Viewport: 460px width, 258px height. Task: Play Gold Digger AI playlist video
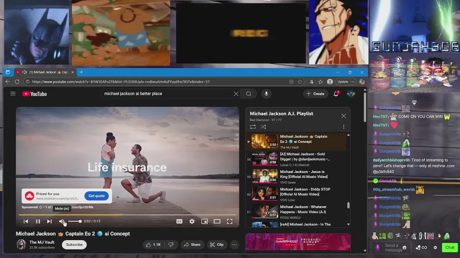(x=296, y=159)
